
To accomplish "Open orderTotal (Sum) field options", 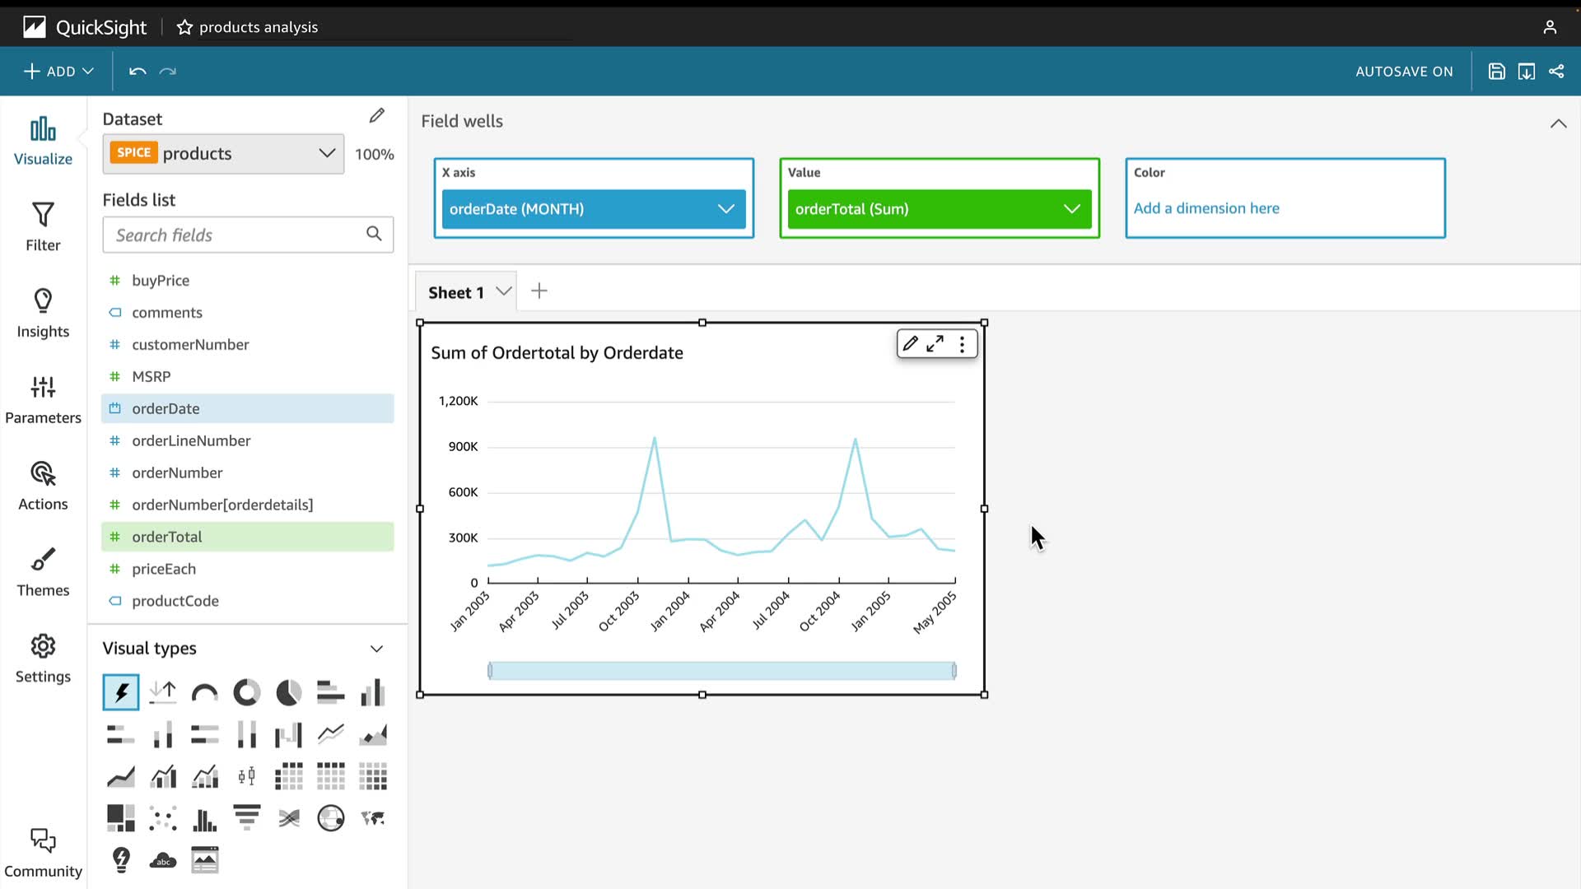I will click(x=1071, y=209).
